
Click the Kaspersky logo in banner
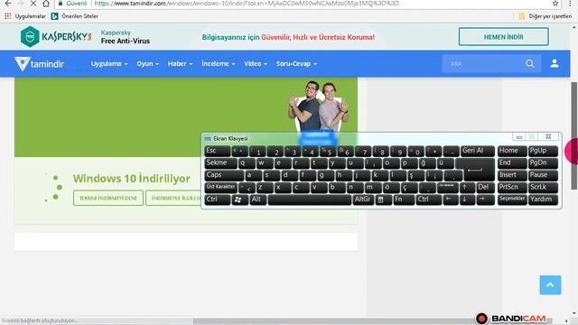pos(56,37)
